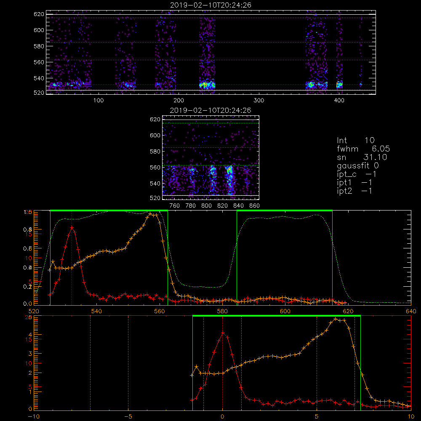Click x-axis label 840 of the middle spectrogram

[238, 205]
